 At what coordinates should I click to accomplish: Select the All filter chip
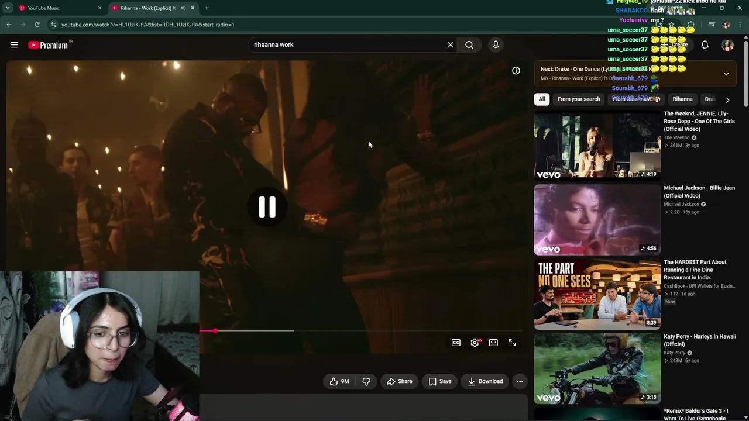click(542, 99)
